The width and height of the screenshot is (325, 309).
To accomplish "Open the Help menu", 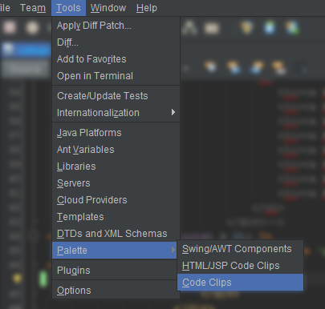I will click(x=147, y=8).
